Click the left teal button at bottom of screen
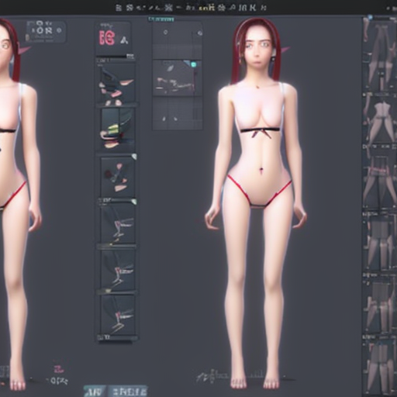 [x=95, y=391]
